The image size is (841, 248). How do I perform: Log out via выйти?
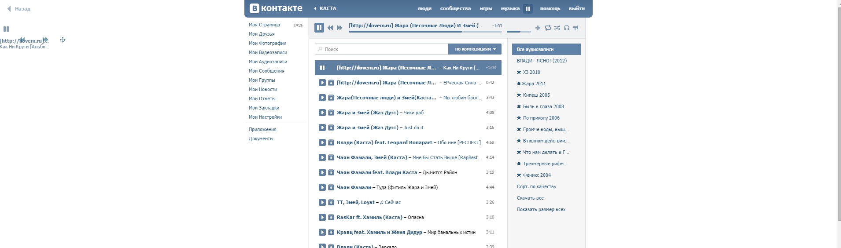[x=577, y=8]
